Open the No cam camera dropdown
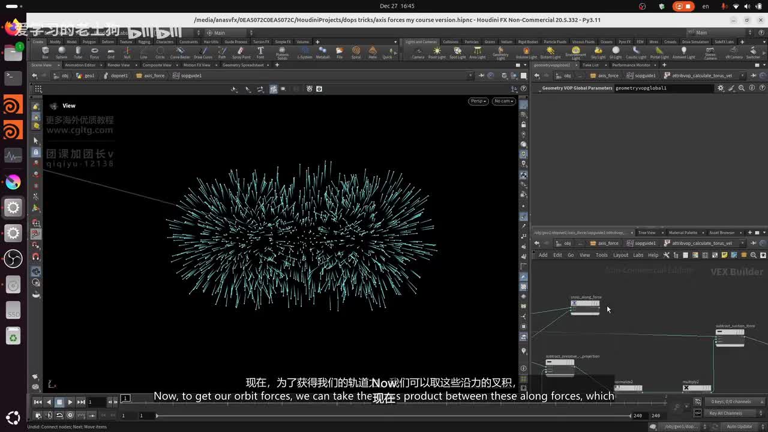This screenshot has width=768, height=432. (503, 101)
